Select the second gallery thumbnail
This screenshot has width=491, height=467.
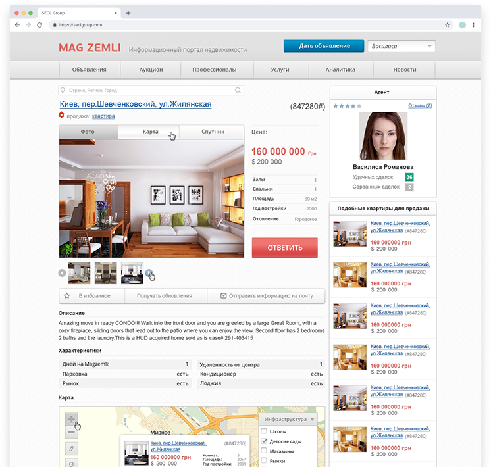pos(105,273)
